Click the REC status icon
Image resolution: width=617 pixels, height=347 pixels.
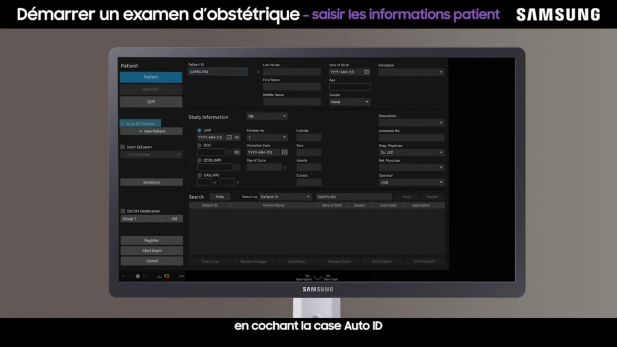coord(159,277)
